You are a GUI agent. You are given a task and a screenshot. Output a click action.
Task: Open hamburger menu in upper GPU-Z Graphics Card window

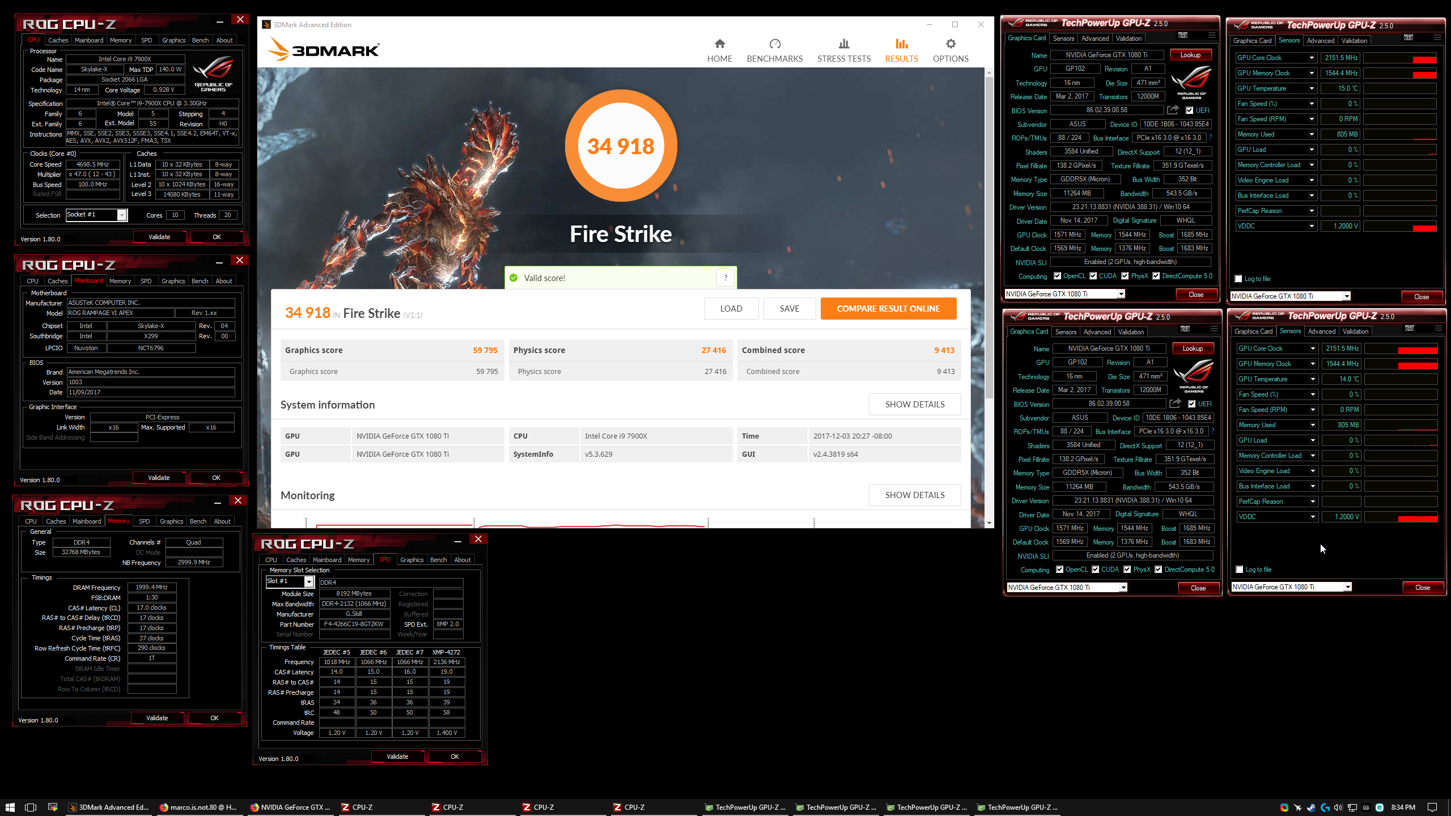click(1212, 36)
